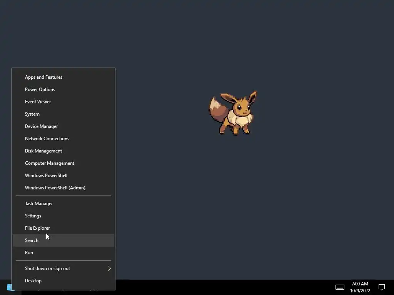Launch Computer Management
394x295 pixels.
coord(63,163)
